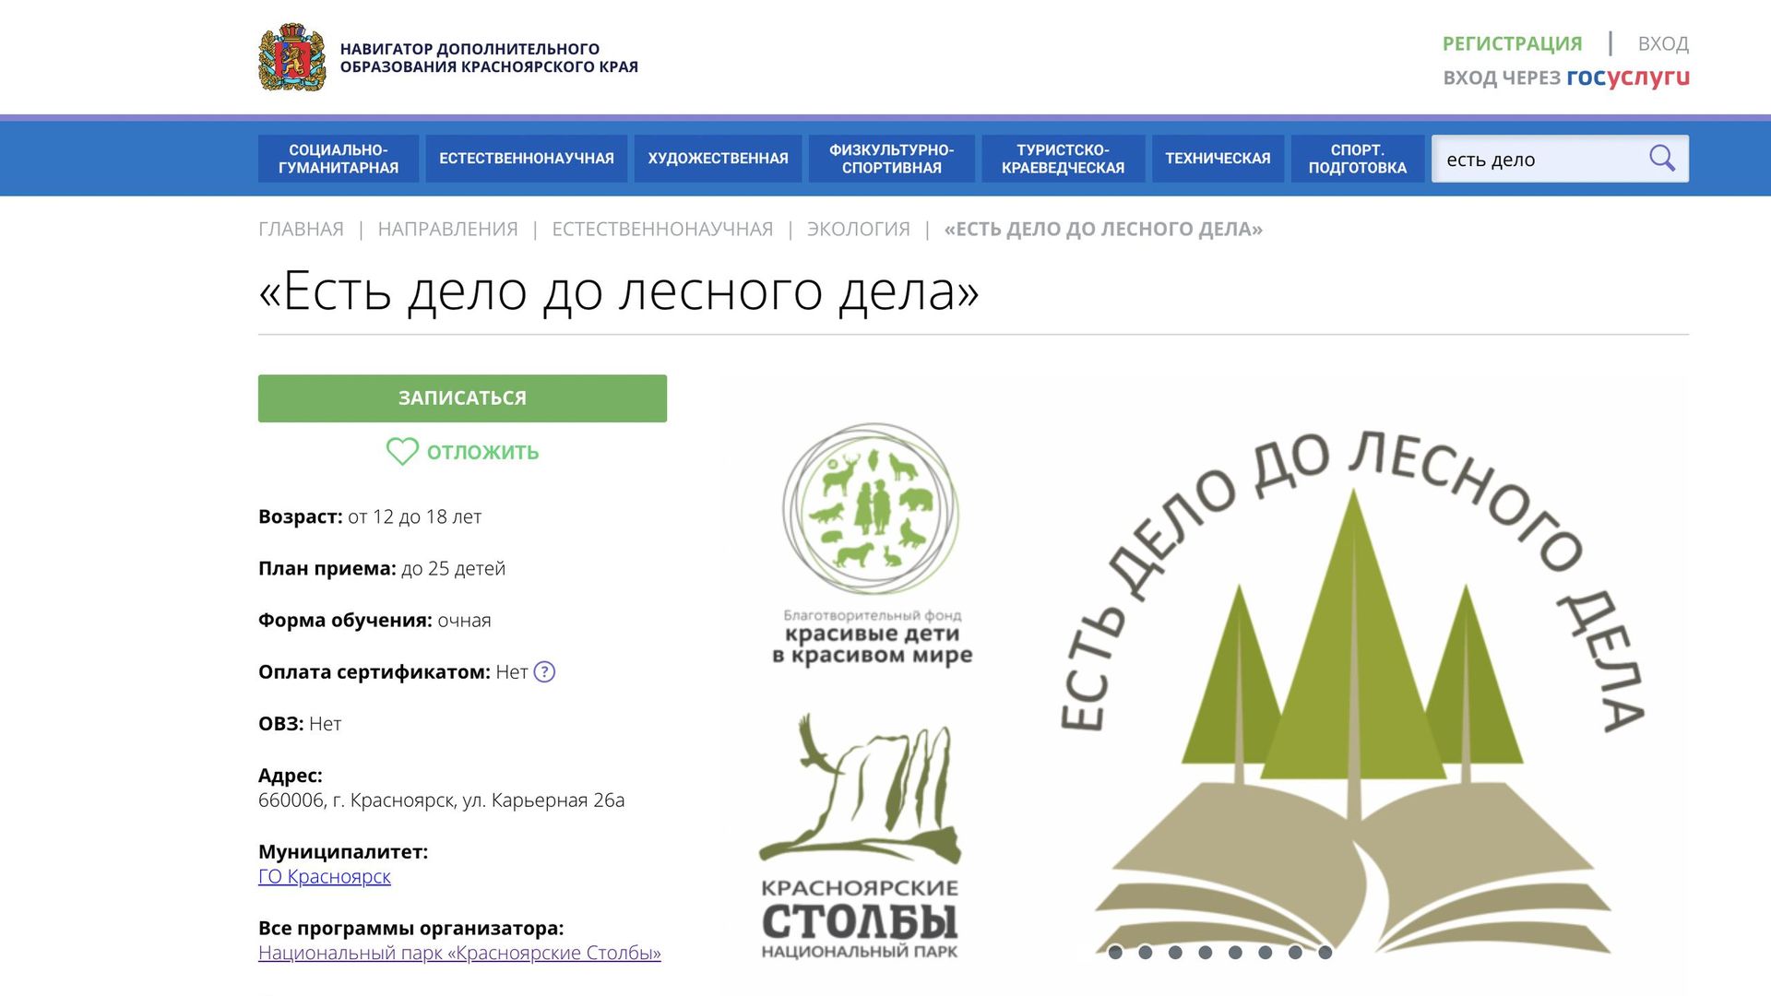The height and width of the screenshot is (996, 1771).
Task: Click the age text 'от 12 до 18 лет'
Action: point(415,516)
